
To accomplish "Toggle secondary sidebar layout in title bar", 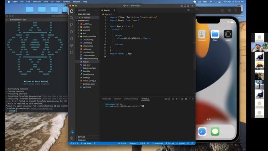I will tap(188, 5).
